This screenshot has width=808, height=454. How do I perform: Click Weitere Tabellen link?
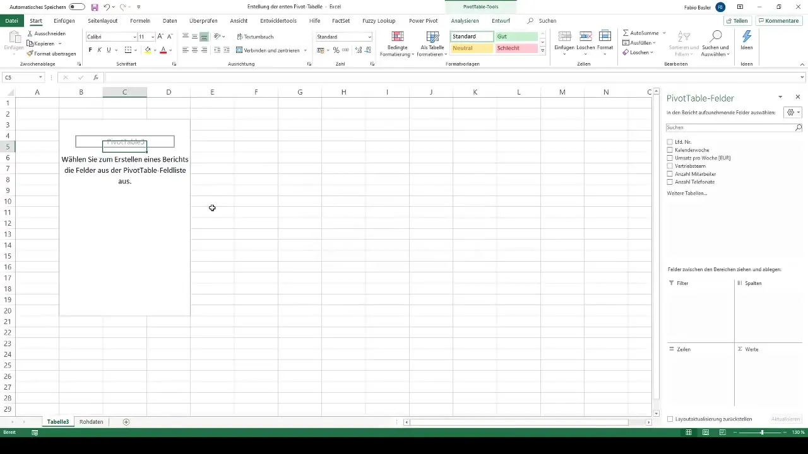pos(687,193)
